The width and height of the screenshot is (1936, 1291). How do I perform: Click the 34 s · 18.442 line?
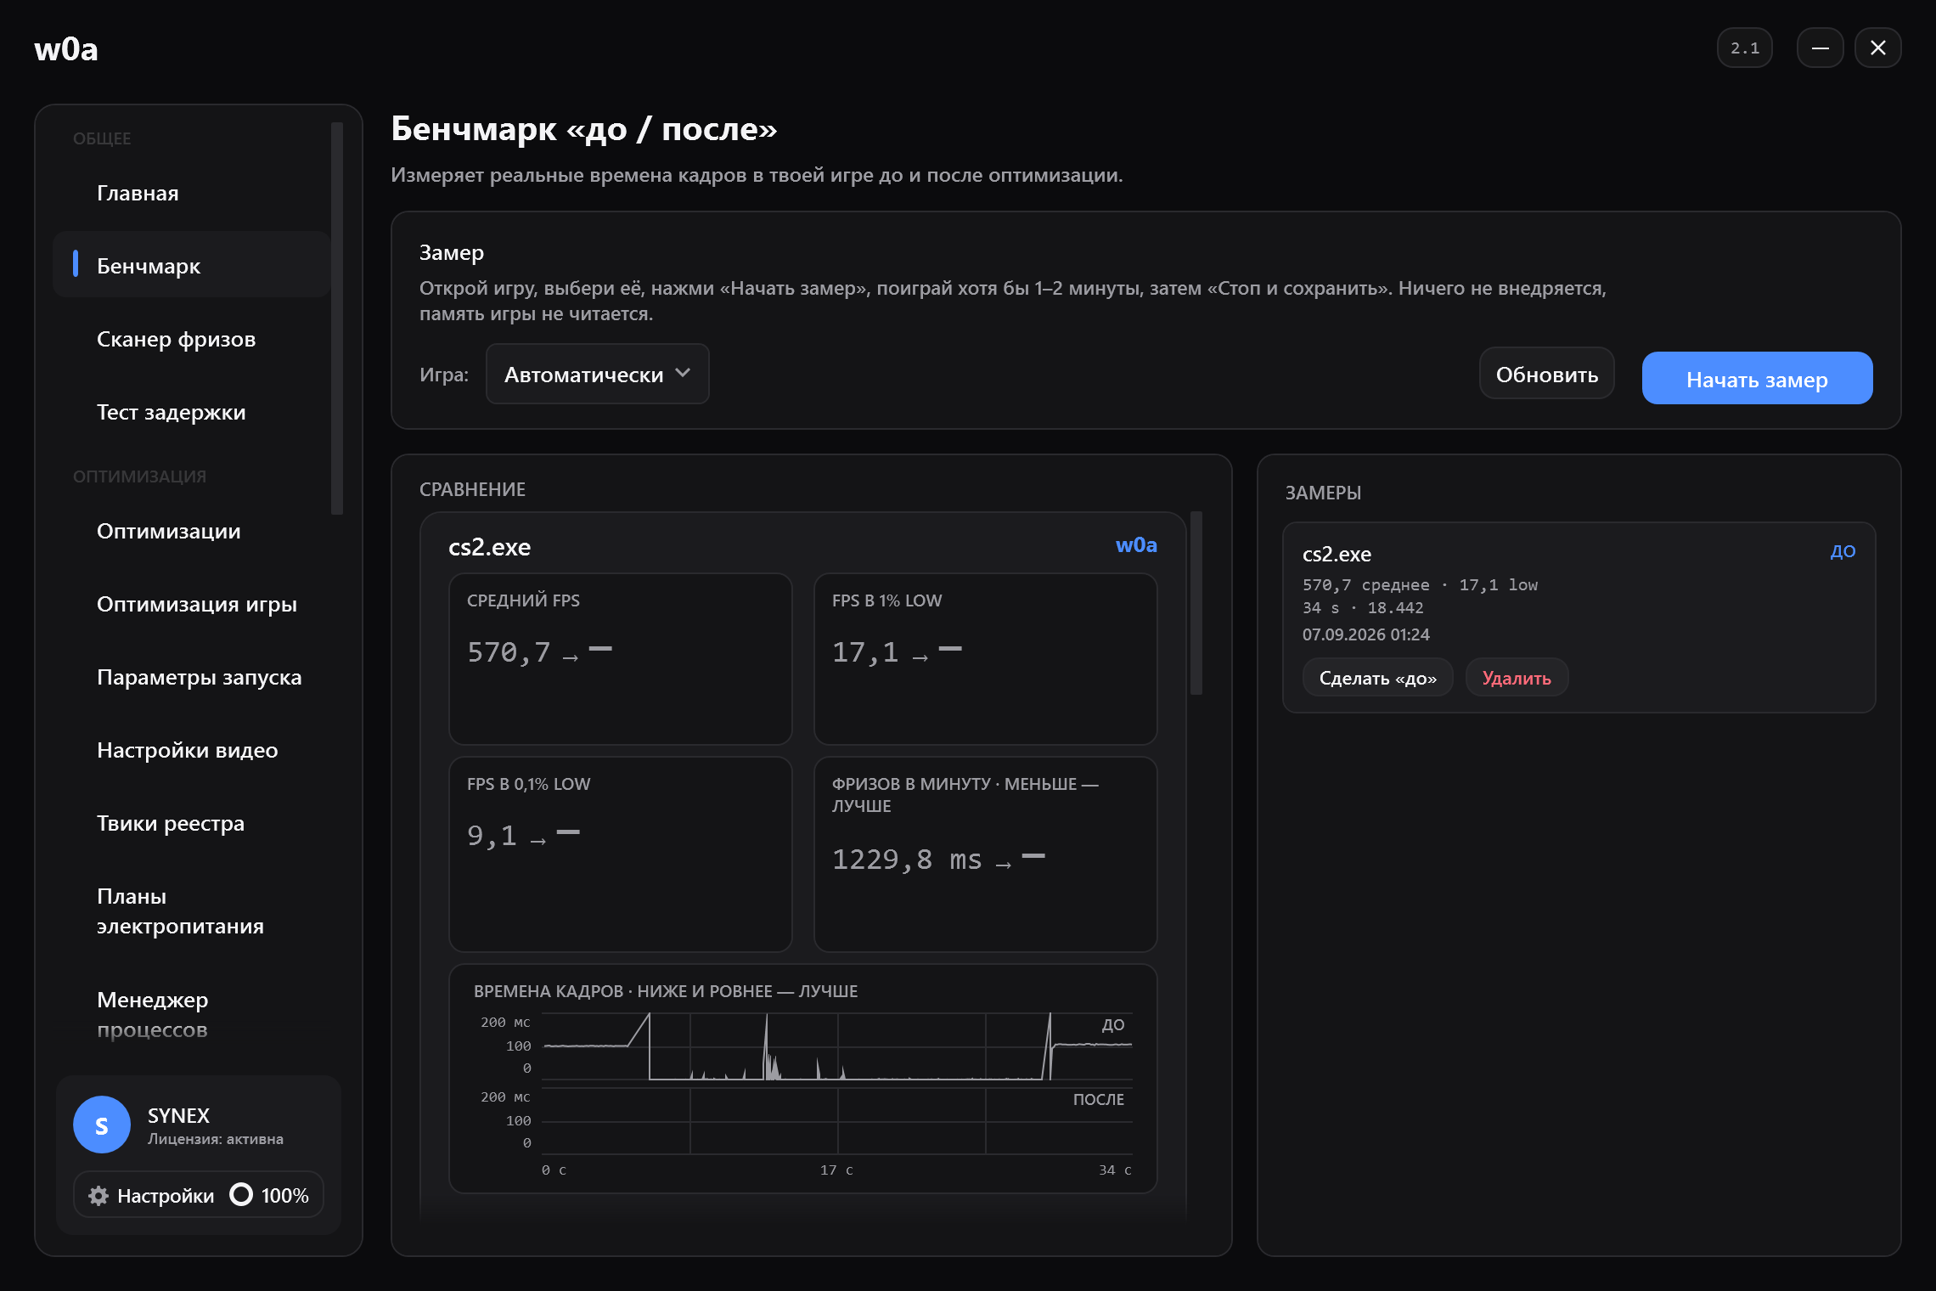(x=1363, y=608)
